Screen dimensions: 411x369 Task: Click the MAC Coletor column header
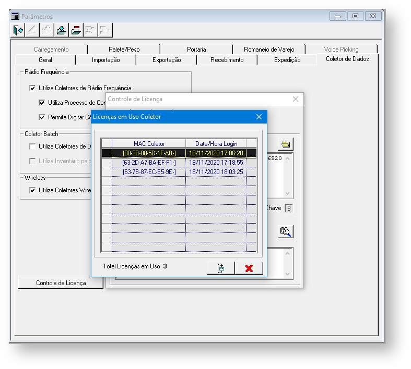tap(149, 144)
